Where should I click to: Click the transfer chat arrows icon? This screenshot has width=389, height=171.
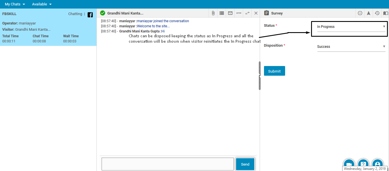(247, 13)
